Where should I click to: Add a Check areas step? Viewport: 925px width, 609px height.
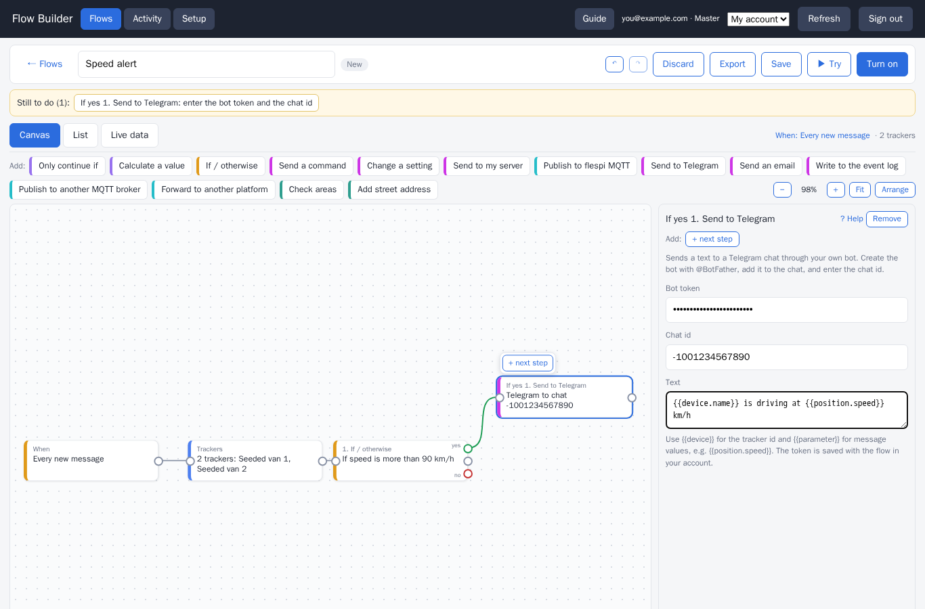pos(311,189)
